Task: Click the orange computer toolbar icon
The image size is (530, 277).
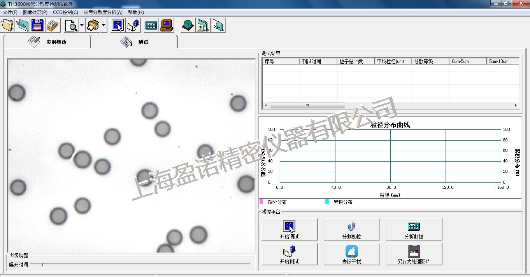Action: 167,26
